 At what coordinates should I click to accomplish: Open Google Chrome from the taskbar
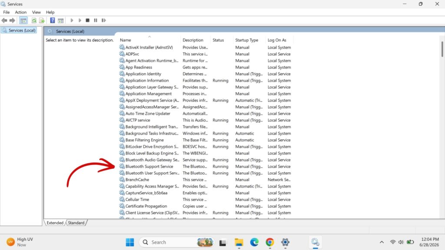pos(269,242)
